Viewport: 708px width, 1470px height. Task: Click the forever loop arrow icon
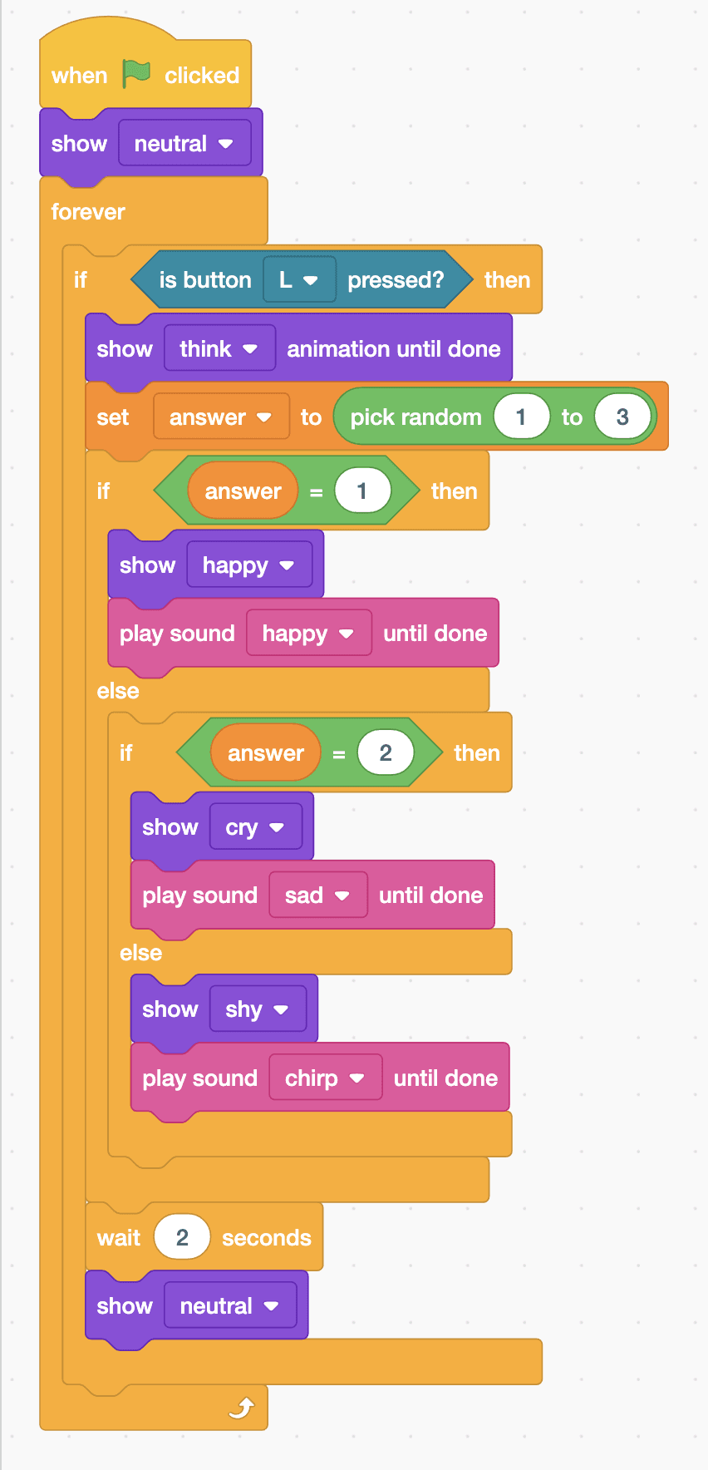click(x=240, y=1408)
